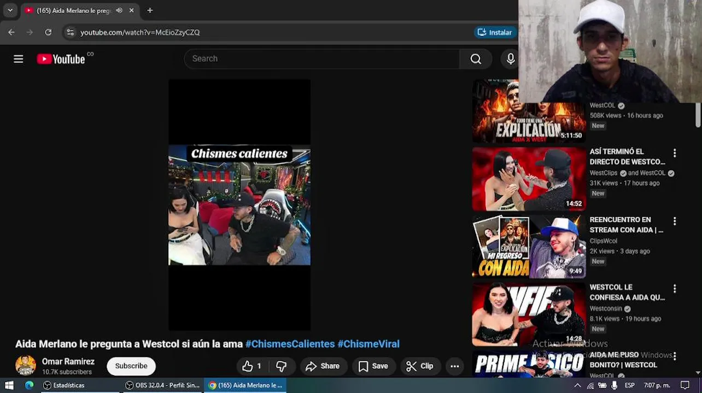Install the YouTube app via Instalar button
702x393 pixels.
495,32
